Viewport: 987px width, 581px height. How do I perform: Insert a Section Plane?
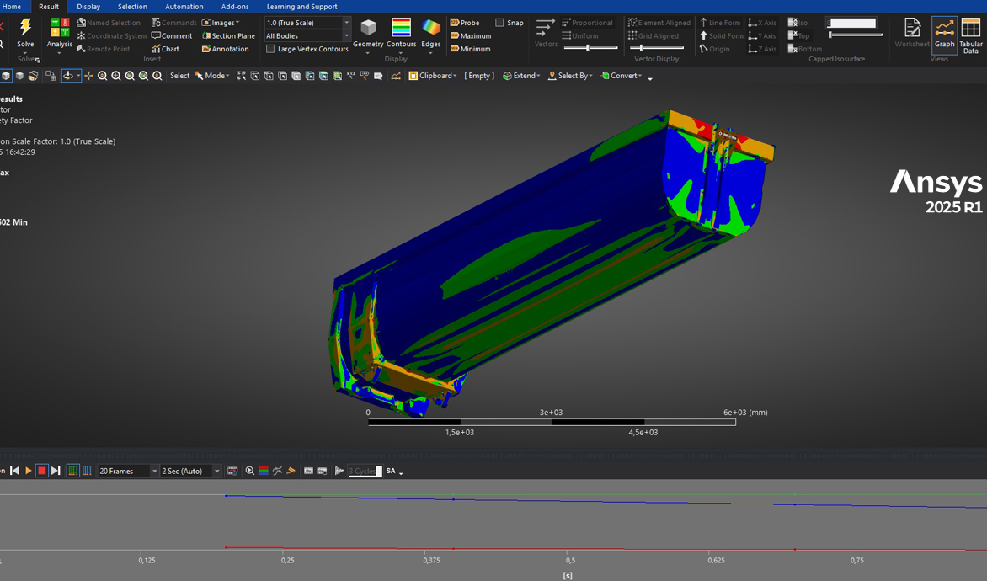coord(228,36)
